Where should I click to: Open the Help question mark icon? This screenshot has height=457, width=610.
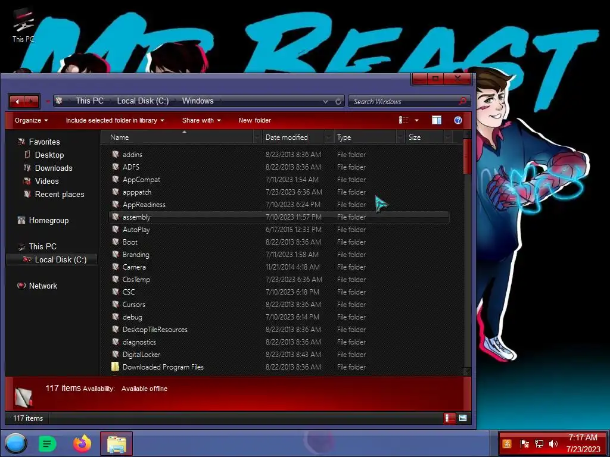coord(458,120)
